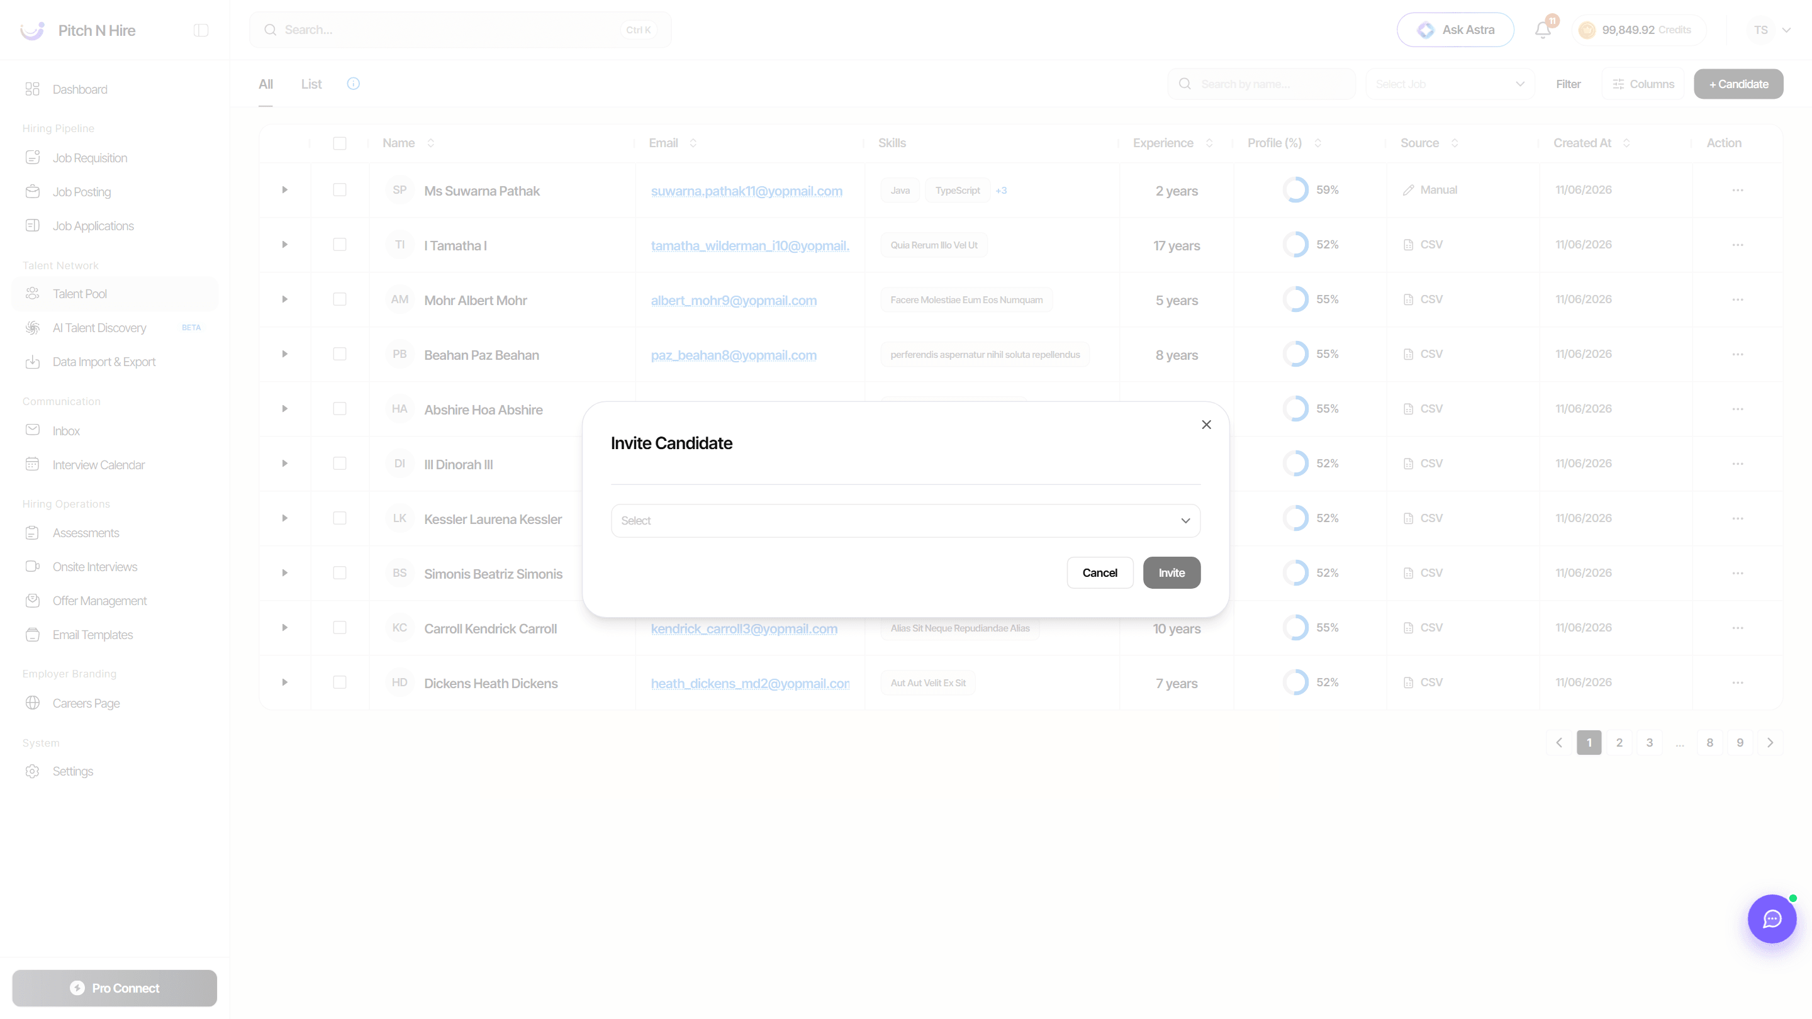Click the info icon next to List tab

[x=353, y=84]
